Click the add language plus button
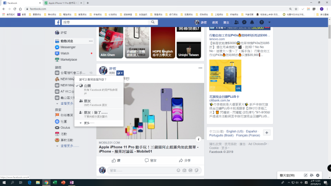Viewport: 331px width, 186px height. click(267, 133)
